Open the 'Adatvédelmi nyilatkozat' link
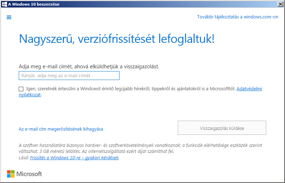 coord(249,89)
